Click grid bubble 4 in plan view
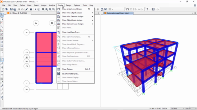Image resolution: width=197 pixels, height=110 pixels. click(26, 32)
